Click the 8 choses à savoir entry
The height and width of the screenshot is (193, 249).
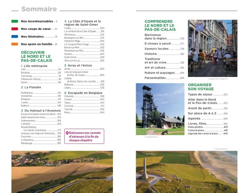(164, 44)
